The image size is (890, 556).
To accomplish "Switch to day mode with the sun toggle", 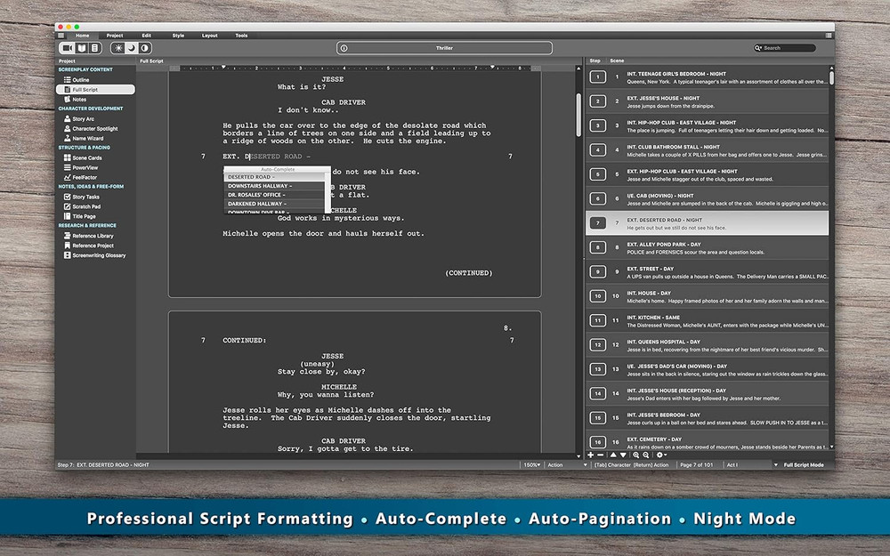I will 118,48.
